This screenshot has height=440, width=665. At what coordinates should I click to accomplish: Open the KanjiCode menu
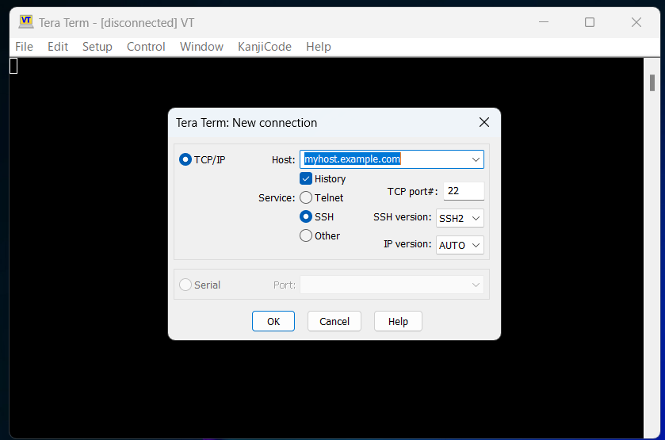pos(265,47)
